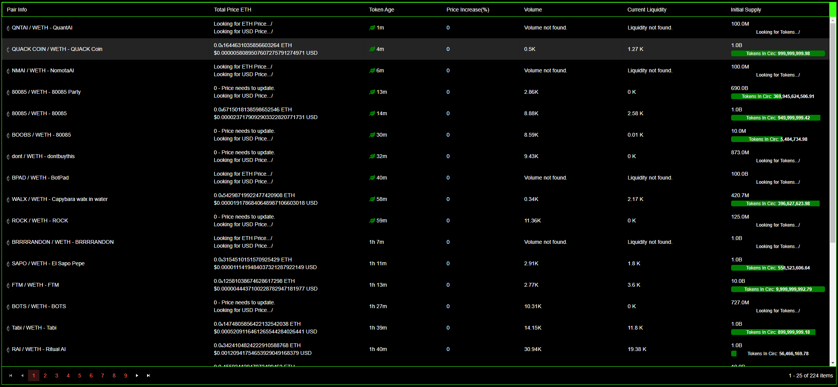Click Ethereum icon beside QNTAI / WETH pair
Image resolution: width=838 pixels, height=387 pixels.
point(8,28)
